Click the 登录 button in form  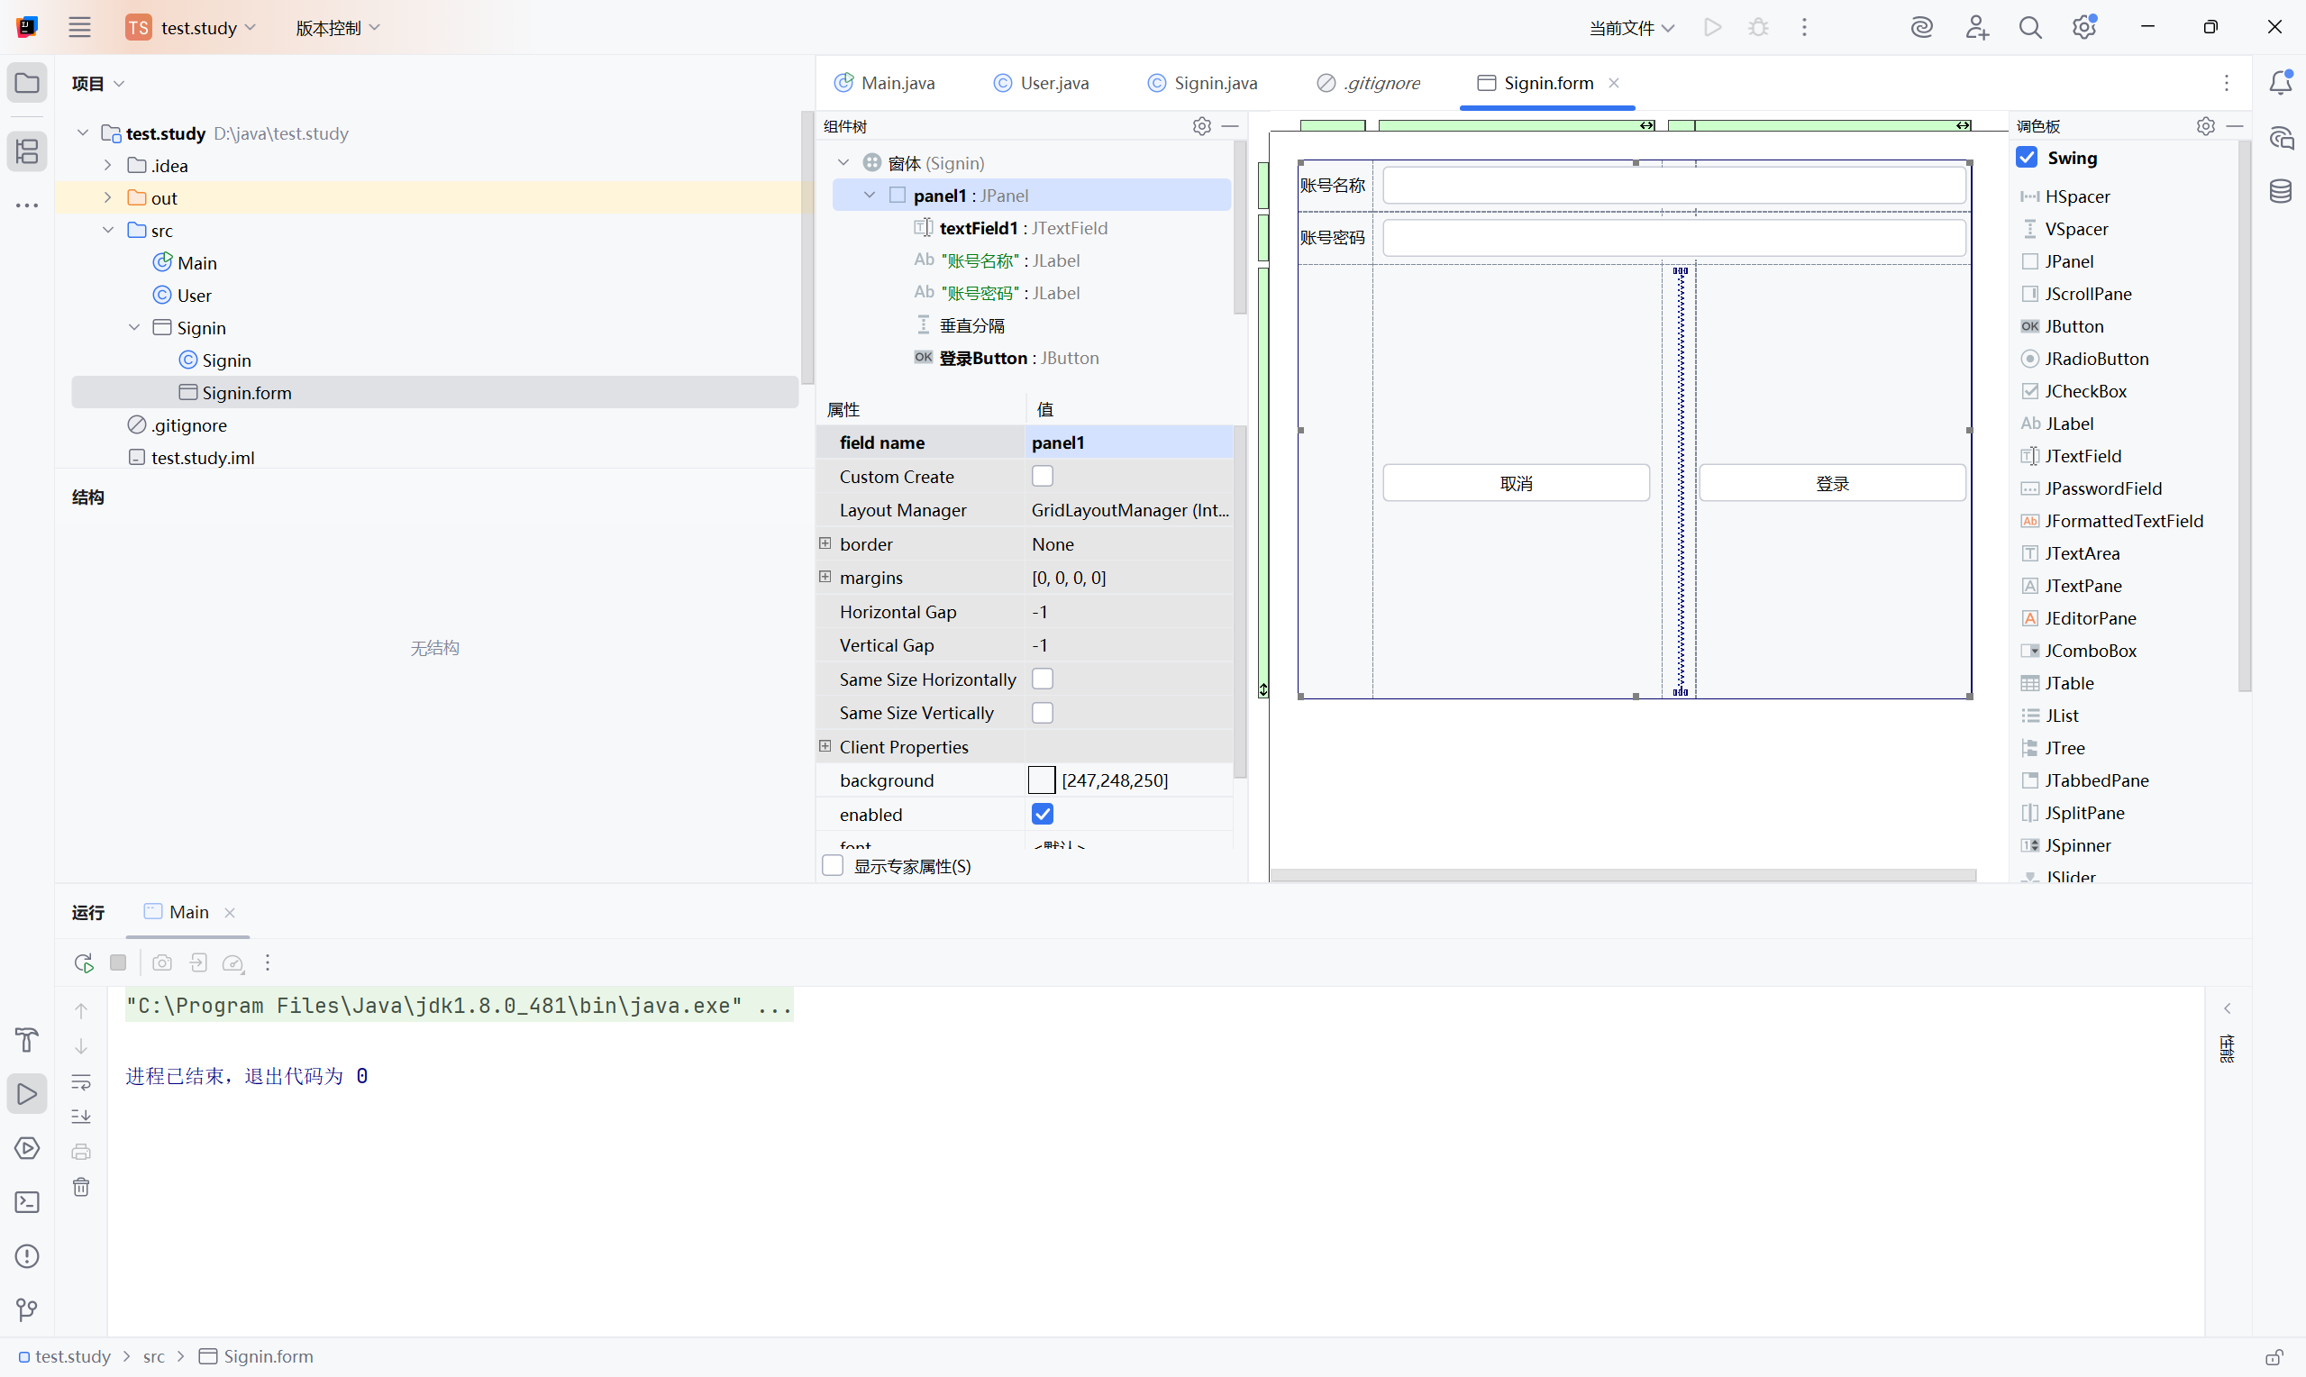(x=1833, y=483)
